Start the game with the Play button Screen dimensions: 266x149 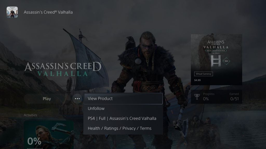point(47,99)
